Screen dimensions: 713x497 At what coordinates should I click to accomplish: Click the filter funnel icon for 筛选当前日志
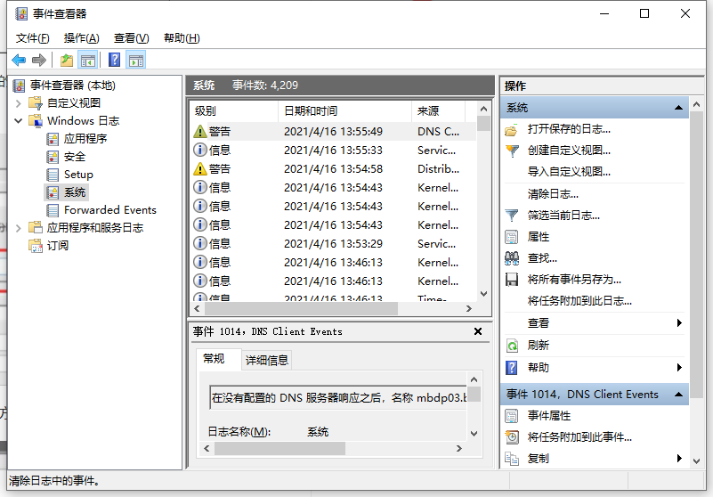tap(512, 216)
